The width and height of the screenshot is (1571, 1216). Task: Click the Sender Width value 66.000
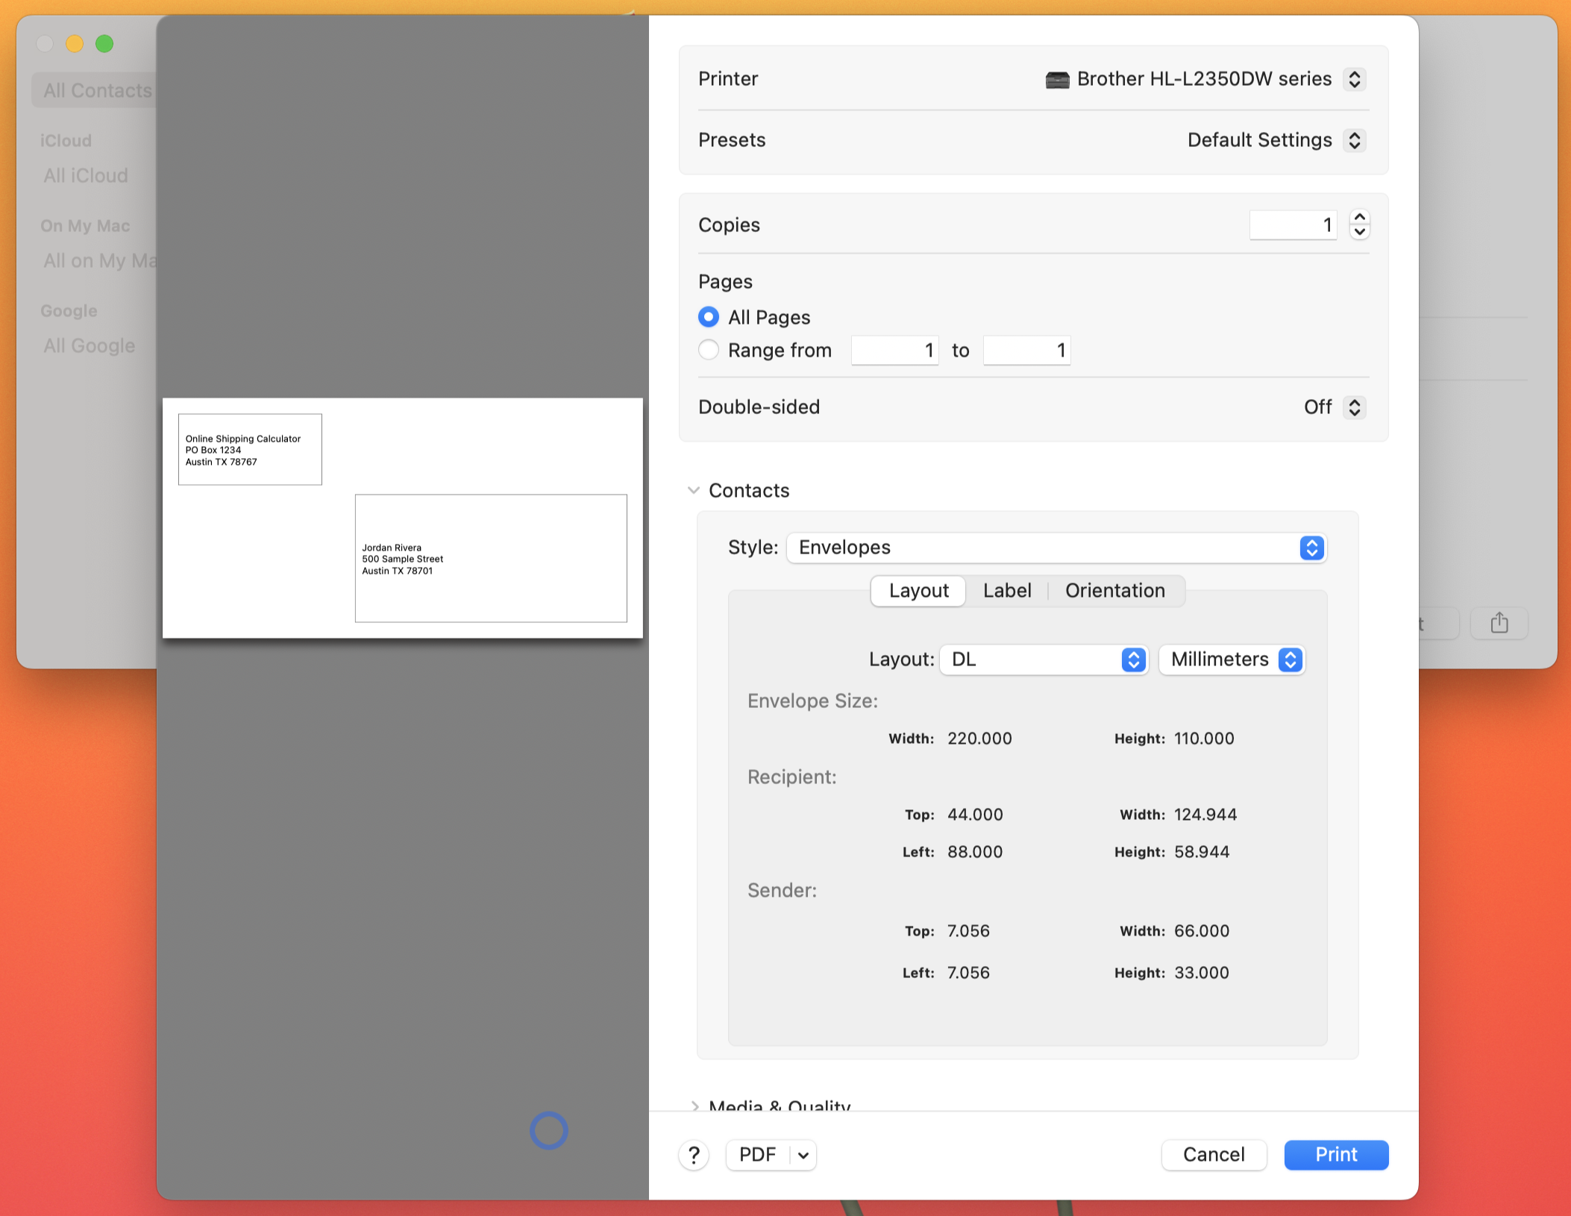(x=1202, y=931)
